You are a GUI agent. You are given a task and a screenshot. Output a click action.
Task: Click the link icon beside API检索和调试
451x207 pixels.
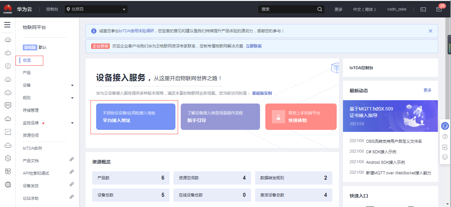tap(72, 172)
